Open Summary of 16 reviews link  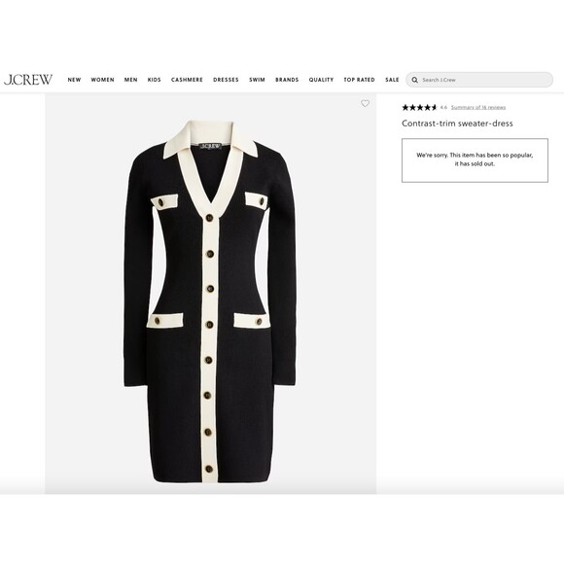point(478,107)
